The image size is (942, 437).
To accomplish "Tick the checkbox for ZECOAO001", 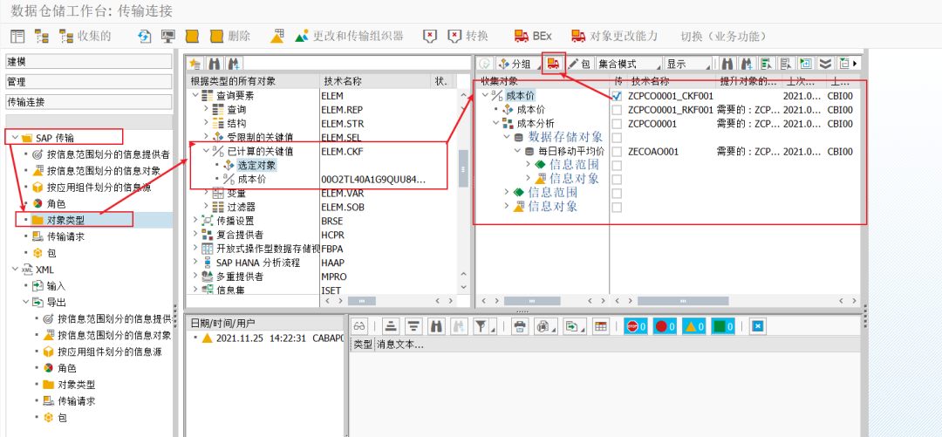I will [617, 152].
